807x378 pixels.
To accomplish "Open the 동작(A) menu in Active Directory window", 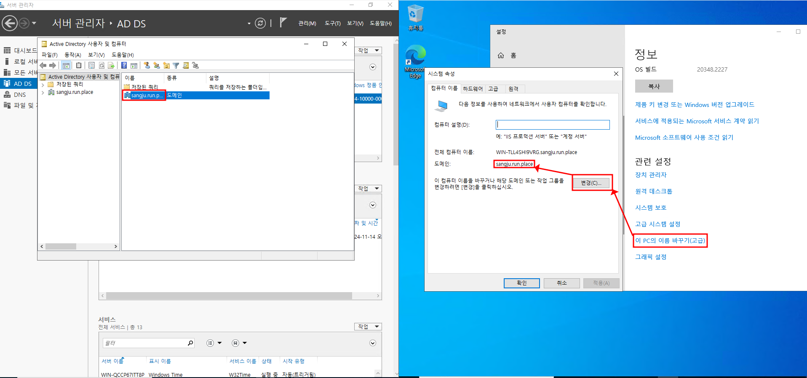I will pos(73,55).
